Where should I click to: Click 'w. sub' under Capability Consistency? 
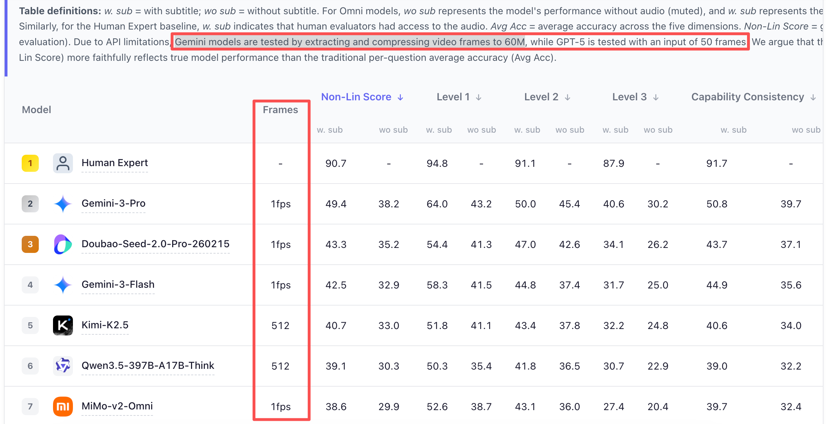point(734,130)
